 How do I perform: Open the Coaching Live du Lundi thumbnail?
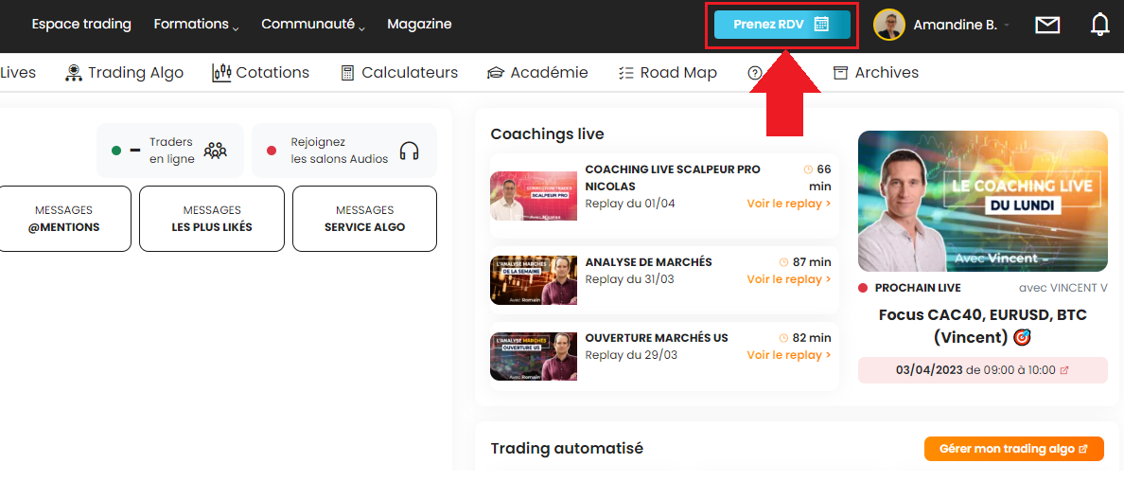click(x=982, y=201)
